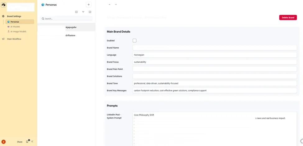303x146 pixels.
Task: Click the LinkedIn Post System Prompt text area
Action: pyautogui.click(x=215, y=129)
